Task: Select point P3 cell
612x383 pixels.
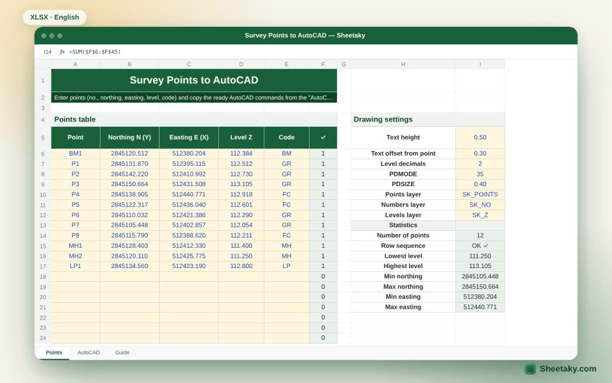Action: pos(75,184)
